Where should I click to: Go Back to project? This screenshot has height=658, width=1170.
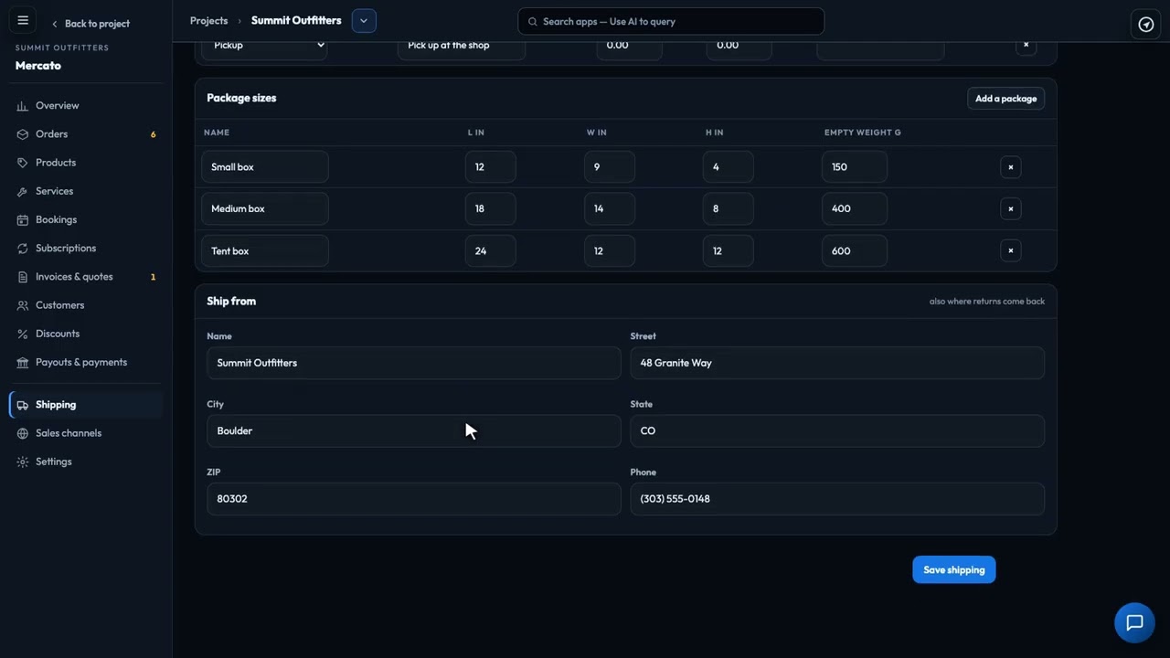[90, 24]
